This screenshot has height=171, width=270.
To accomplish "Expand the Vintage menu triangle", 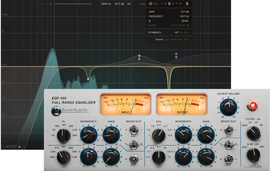I will 20,147.
